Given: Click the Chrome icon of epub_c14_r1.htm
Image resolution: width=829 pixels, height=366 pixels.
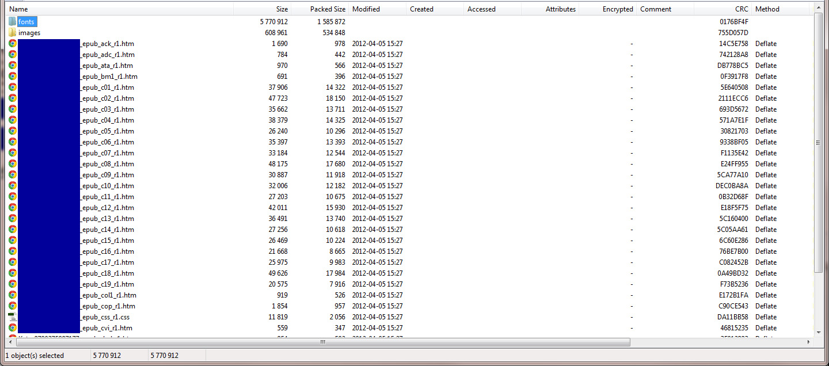Looking at the screenshot, I should [12, 229].
